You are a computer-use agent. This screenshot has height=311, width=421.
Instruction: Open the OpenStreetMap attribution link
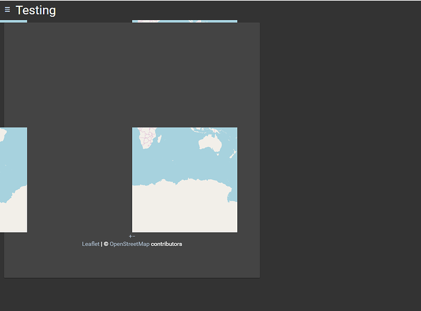point(130,244)
